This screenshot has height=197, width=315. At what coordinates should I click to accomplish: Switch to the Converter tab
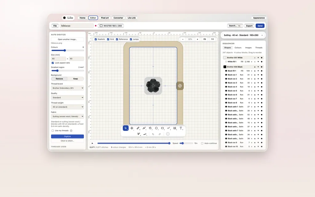coord(118,18)
